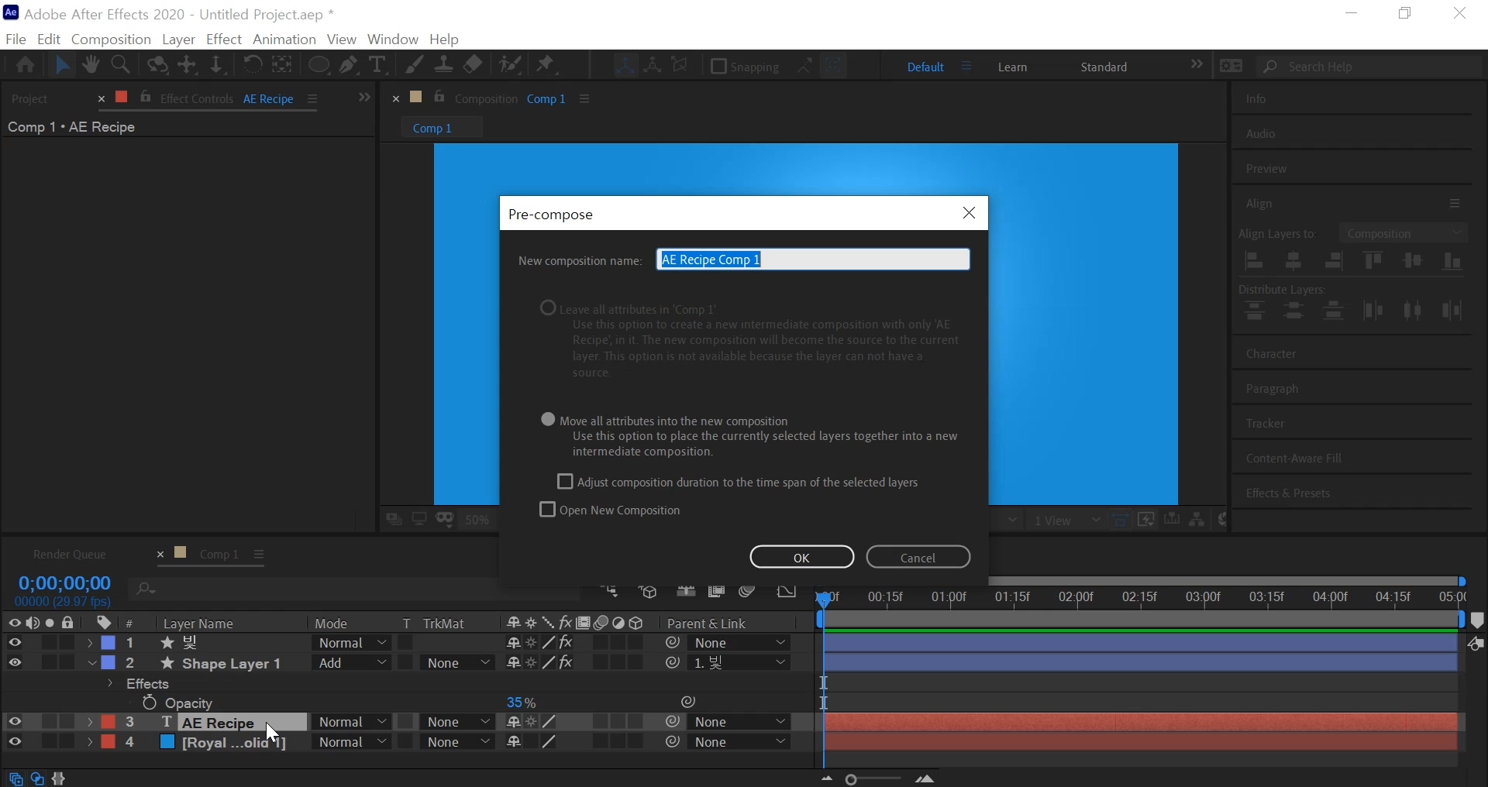Select the Pen tool
Viewport: 1488px width, 787px height.
point(349,66)
